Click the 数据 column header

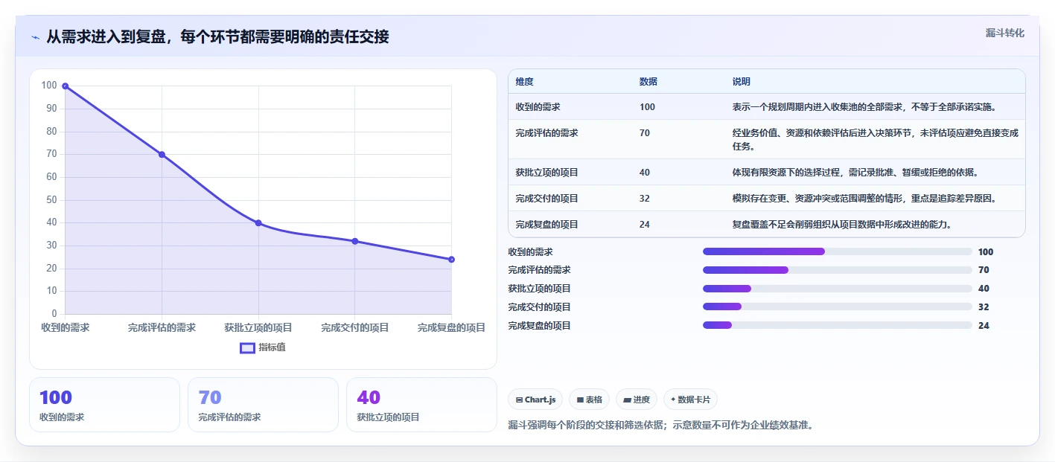point(648,82)
